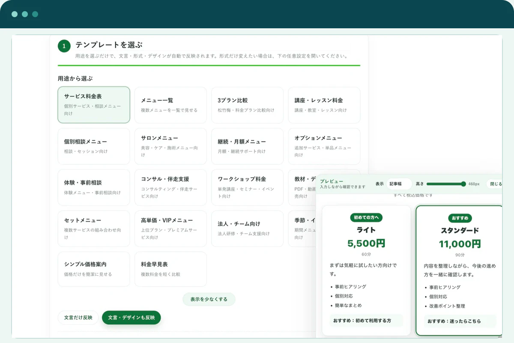Screen dimensions: 514x343
Task: Activate 文言・デザインも反映 mode
Action: point(131,318)
